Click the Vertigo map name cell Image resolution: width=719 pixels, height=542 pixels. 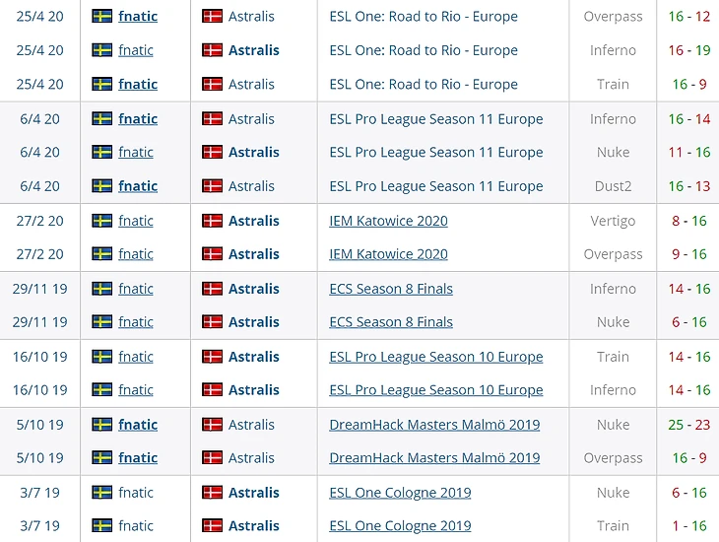point(613,221)
